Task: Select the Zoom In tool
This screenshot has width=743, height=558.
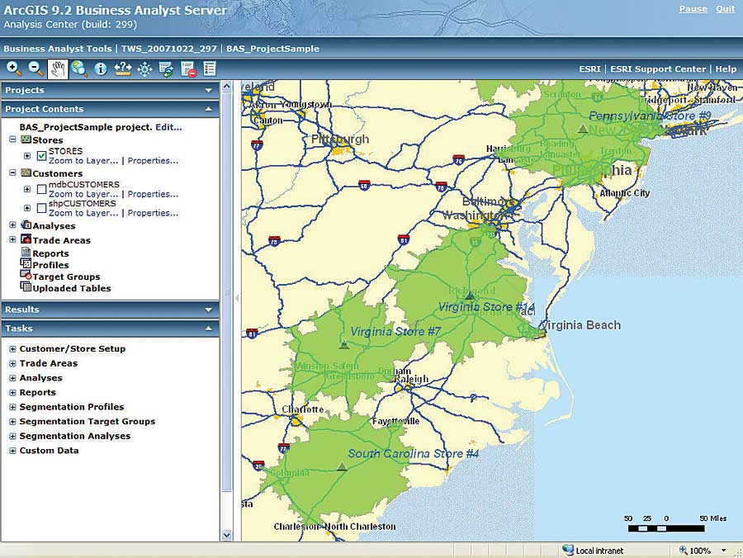Action: pyautogui.click(x=13, y=69)
